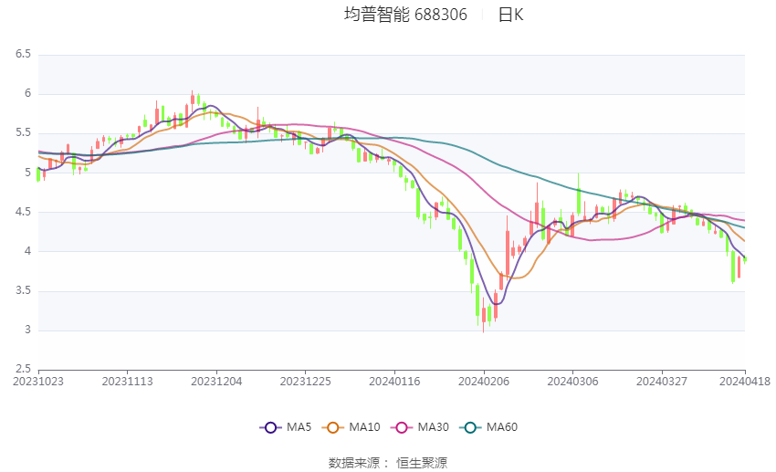Click the 20240306 date axis label

[572, 382]
